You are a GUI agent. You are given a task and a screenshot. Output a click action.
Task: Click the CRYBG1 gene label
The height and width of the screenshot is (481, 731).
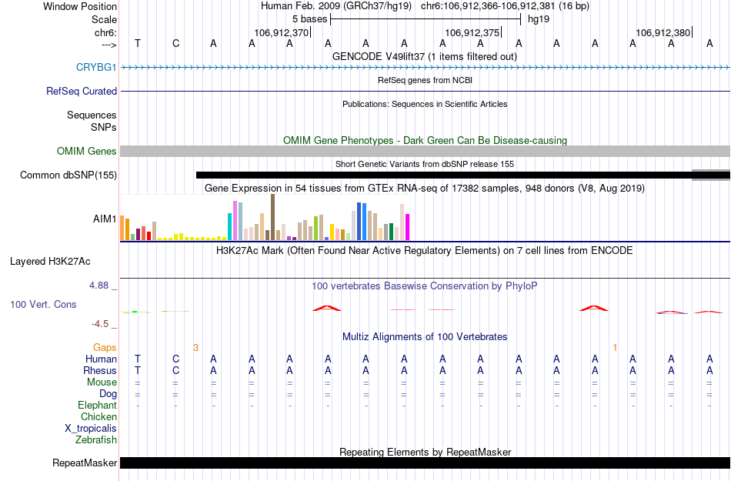click(x=96, y=67)
